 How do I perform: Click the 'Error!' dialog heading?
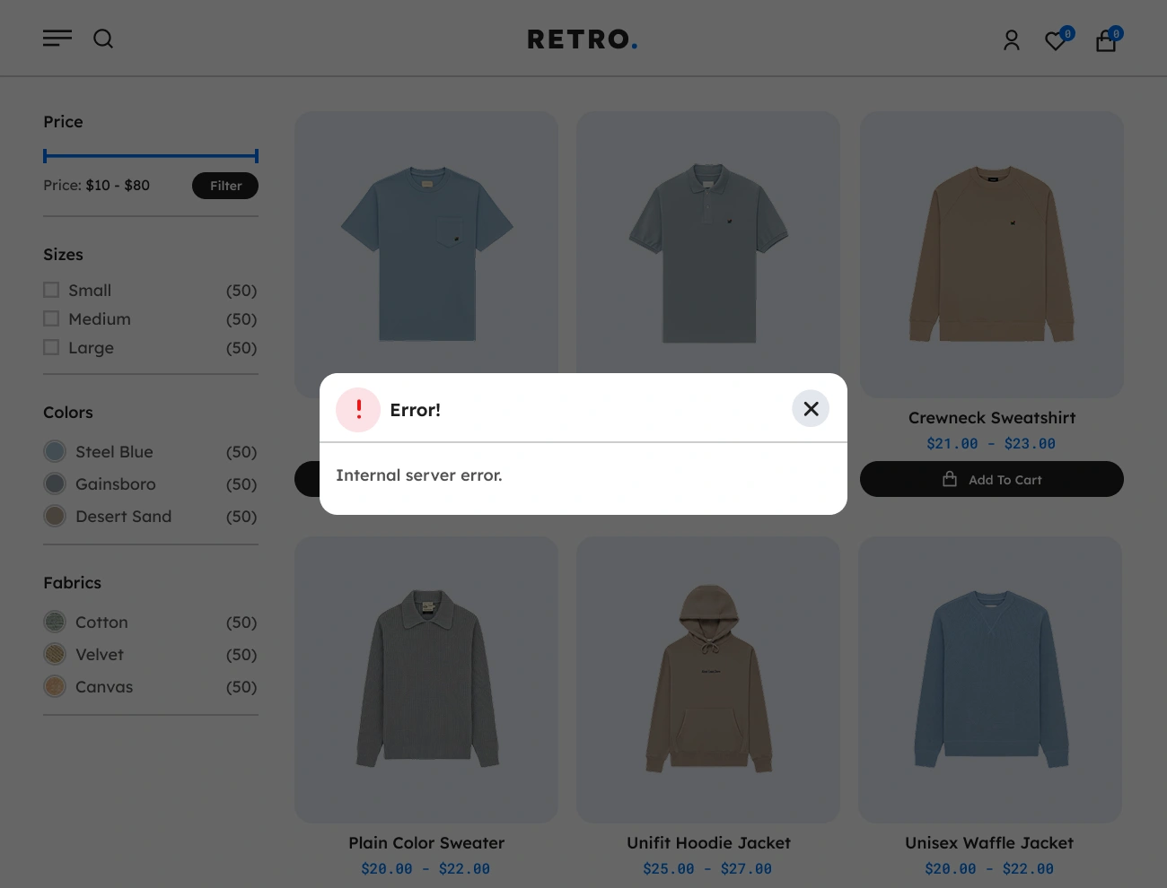click(x=415, y=410)
